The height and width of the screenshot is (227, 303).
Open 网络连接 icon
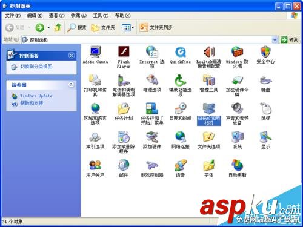(x=181, y=137)
